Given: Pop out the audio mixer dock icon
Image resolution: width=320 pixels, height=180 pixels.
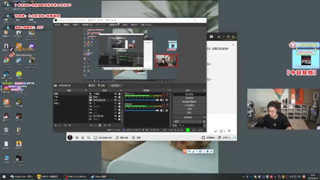Looking at the screenshot, I should (x=170, y=90).
